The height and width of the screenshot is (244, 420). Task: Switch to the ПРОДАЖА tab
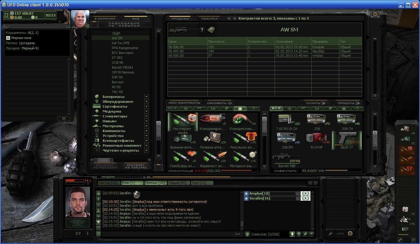[x=180, y=19]
